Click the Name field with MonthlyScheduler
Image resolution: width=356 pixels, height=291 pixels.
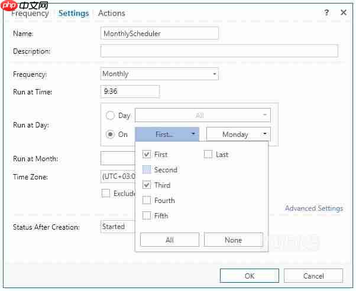pyautogui.click(x=160, y=33)
